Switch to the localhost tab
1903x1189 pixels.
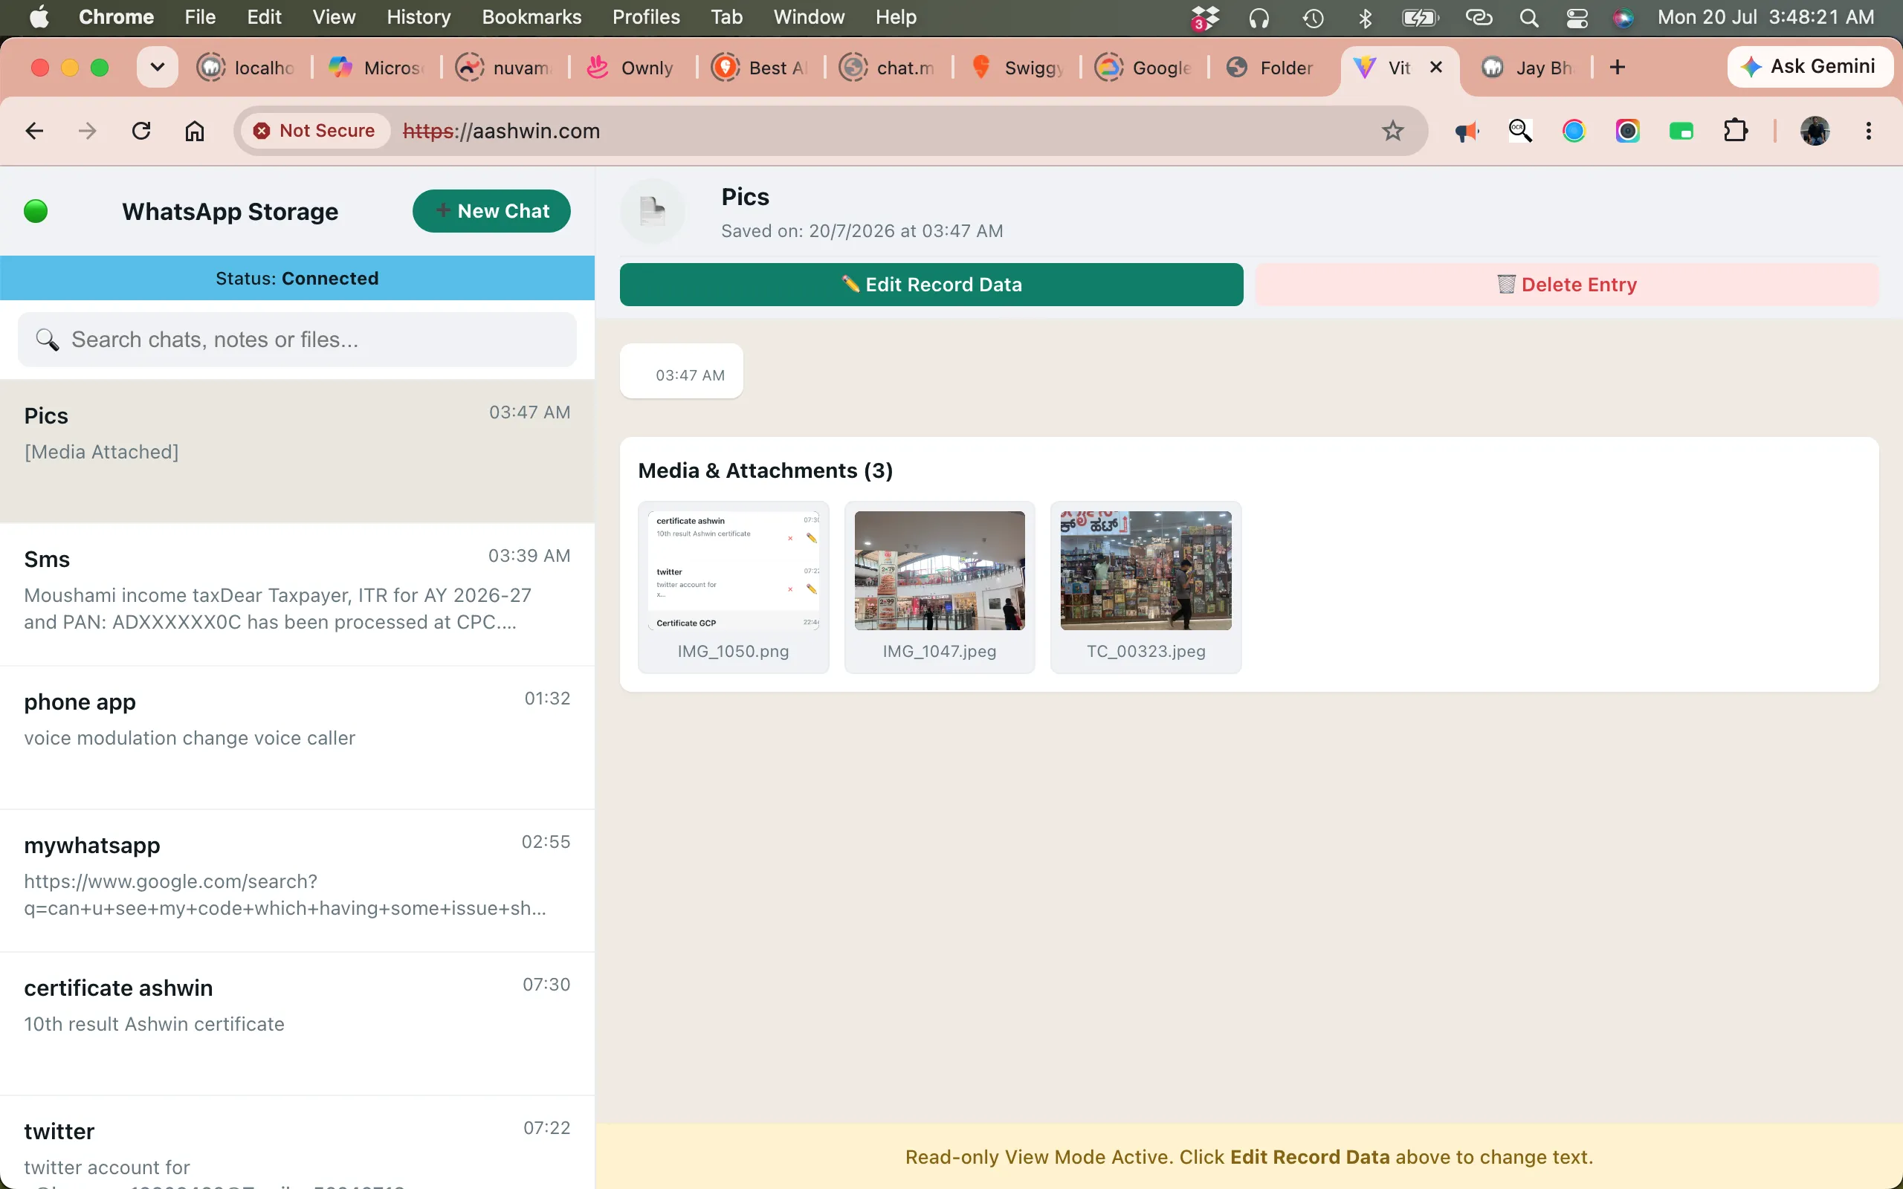[x=245, y=68]
